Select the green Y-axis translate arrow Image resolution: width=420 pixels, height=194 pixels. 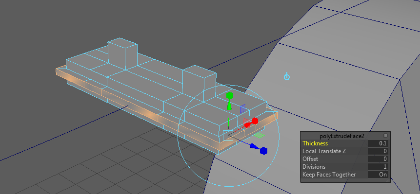coord(229,106)
